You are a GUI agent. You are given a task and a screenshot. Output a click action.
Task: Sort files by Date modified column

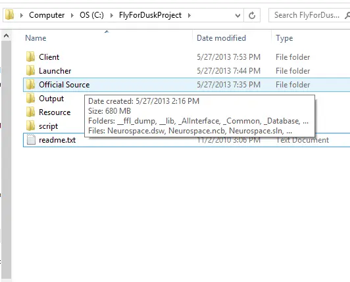(221, 38)
